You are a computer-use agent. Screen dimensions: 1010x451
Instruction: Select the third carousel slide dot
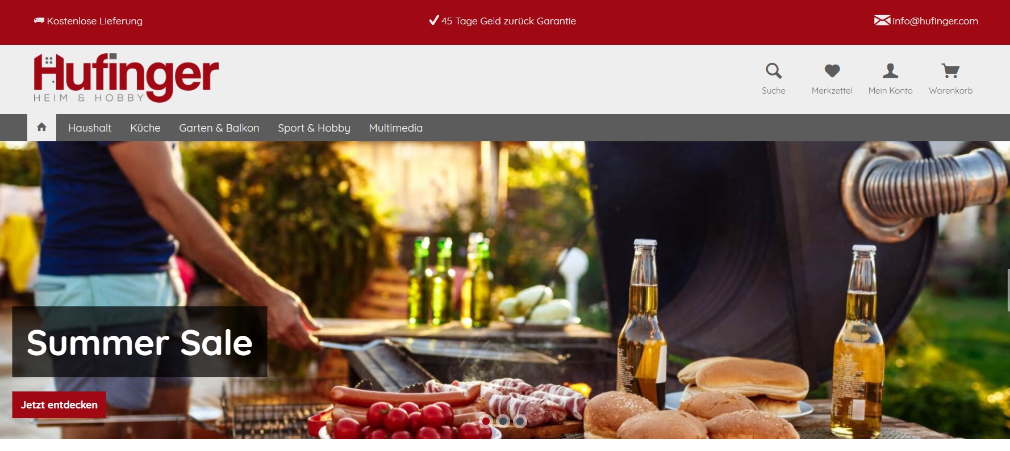pos(520,421)
